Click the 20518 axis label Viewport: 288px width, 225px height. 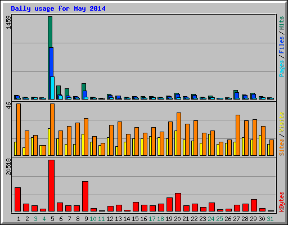click(8, 166)
